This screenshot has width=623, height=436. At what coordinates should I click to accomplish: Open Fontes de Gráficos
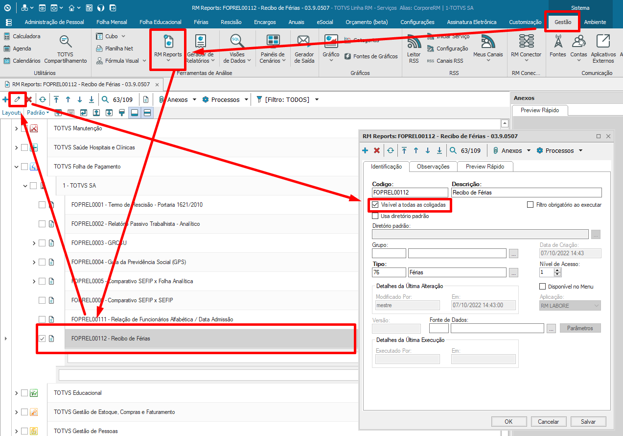tap(371, 56)
